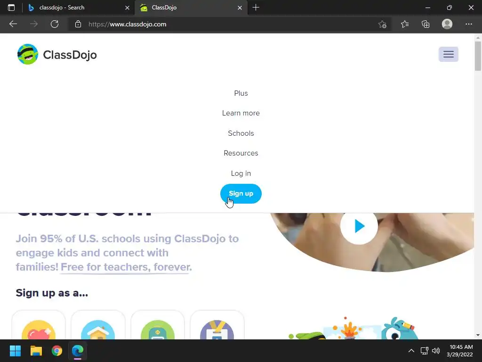Open the Plus menu item
The height and width of the screenshot is (362, 482).
[241, 93]
